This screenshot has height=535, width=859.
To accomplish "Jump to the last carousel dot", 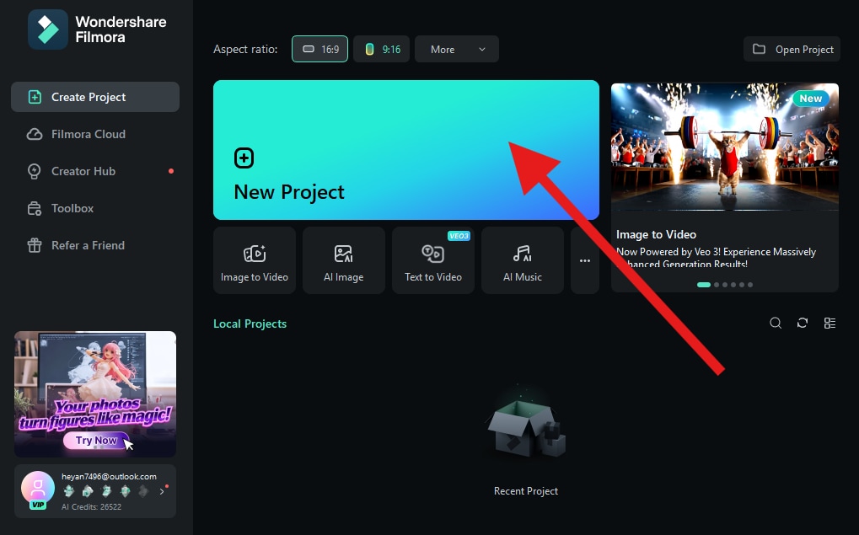I will pos(750,285).
